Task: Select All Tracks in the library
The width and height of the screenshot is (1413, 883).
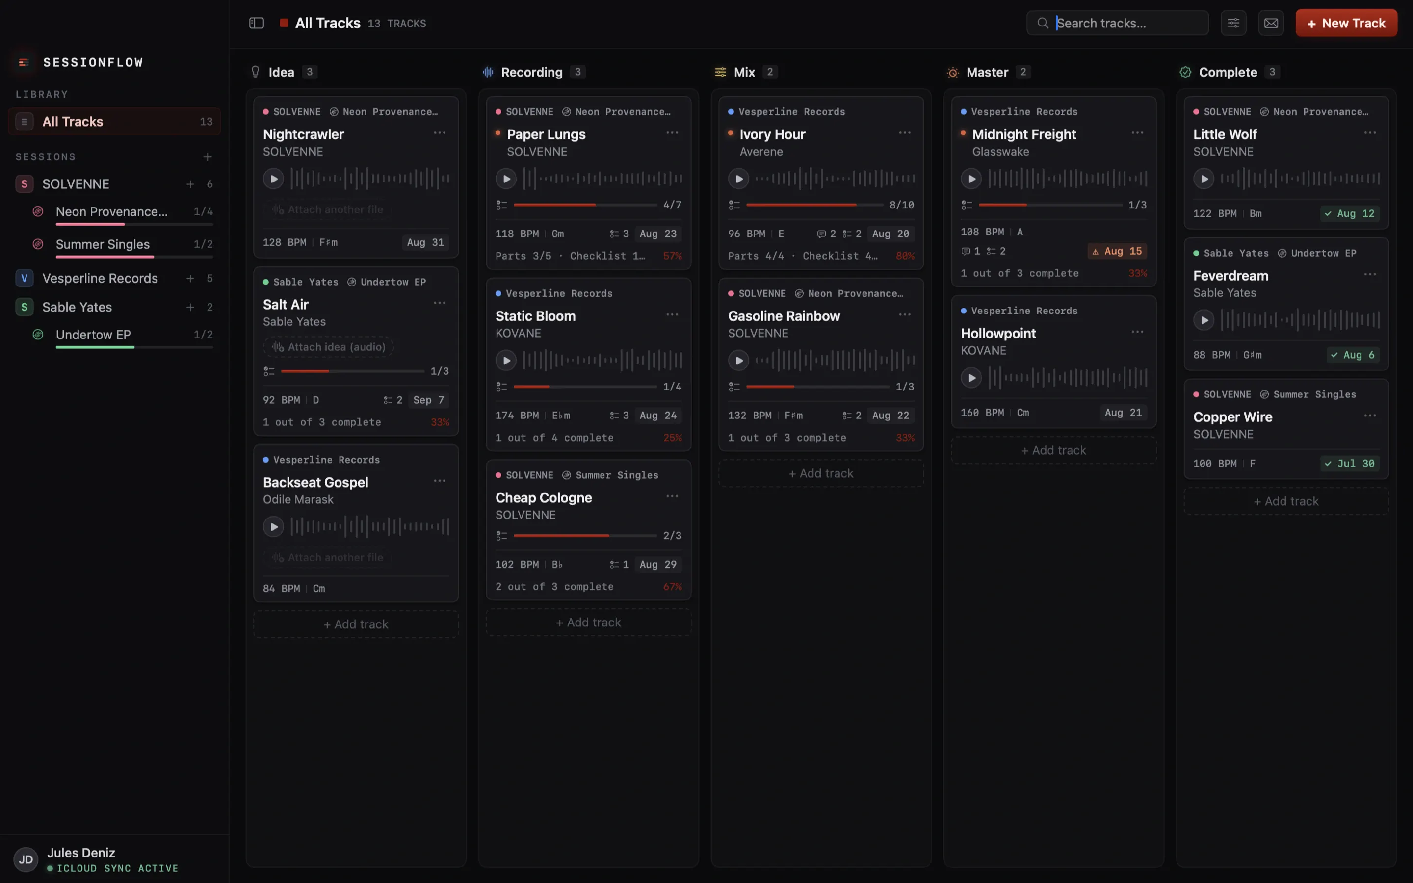Action: pyautogui.click(x=114, y=122)
